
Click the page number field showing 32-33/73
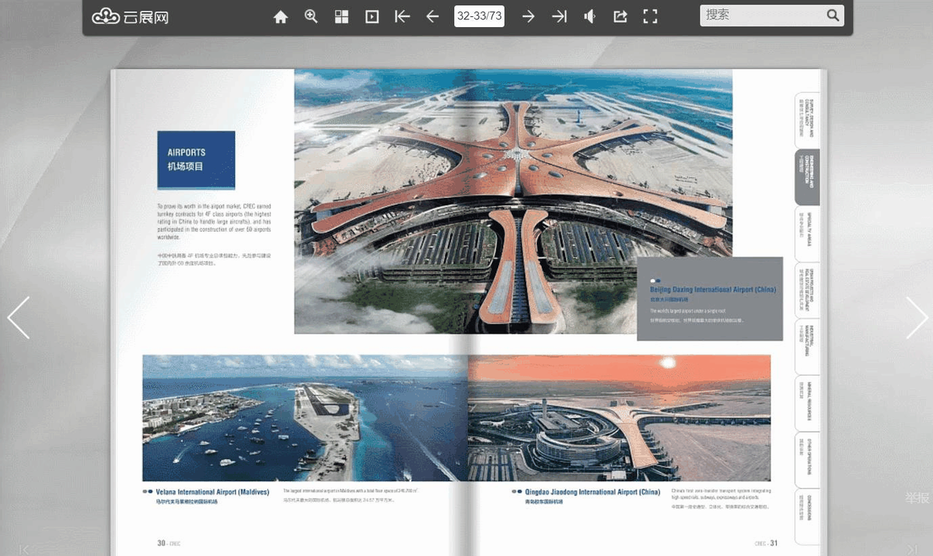click(x=479, y=16)
